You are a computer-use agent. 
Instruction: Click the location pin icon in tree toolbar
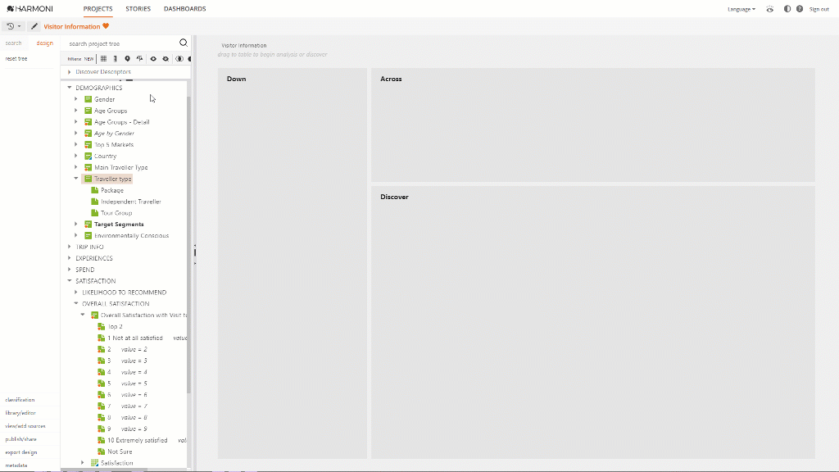pyautogui.click(x=127, y=59)
